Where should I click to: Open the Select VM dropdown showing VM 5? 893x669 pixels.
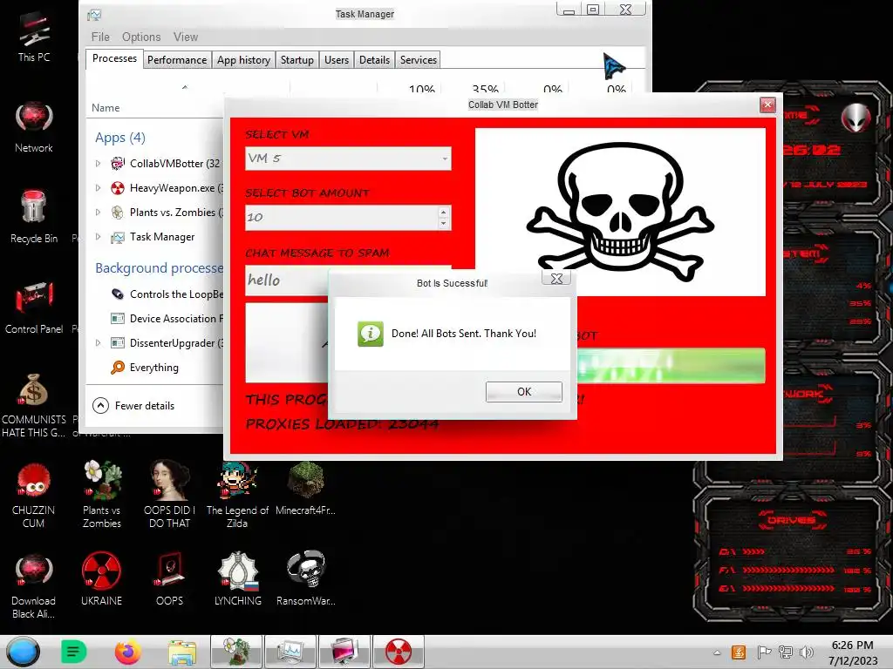[x=348, y=159]
